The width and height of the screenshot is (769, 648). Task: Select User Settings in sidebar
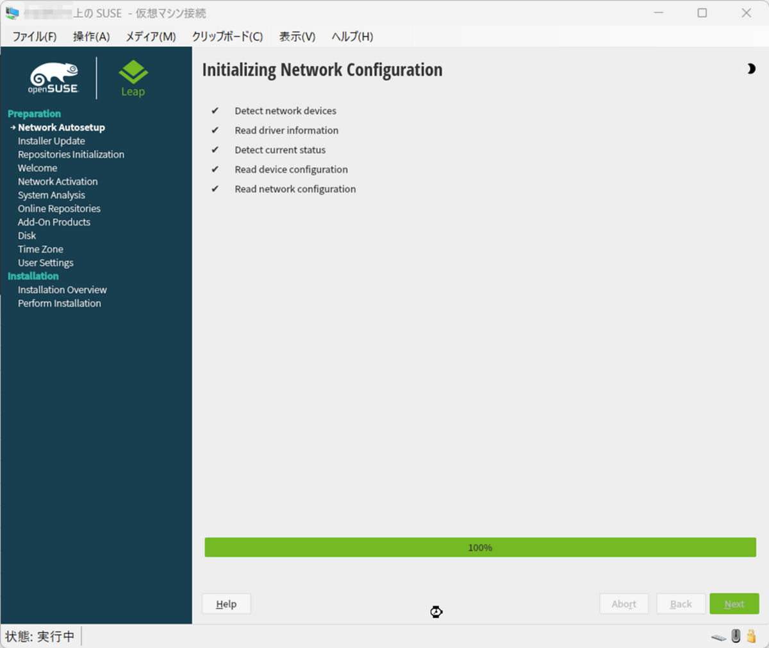click(45, 262)
